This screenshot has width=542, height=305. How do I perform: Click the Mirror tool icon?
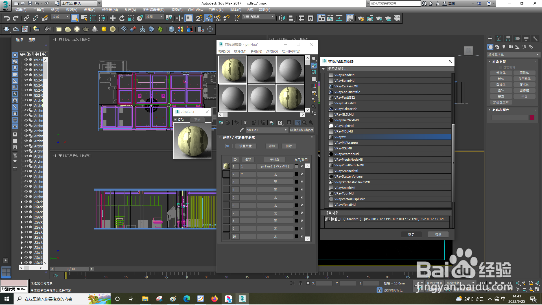281,19
